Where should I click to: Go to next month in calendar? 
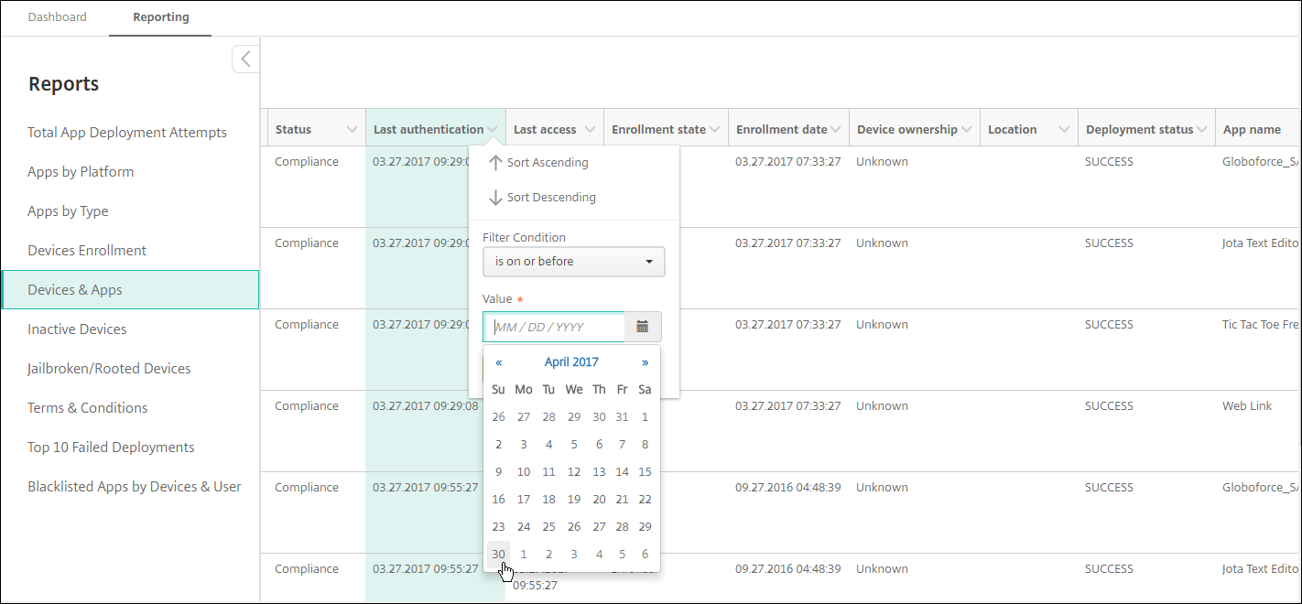tap(646, 362)
